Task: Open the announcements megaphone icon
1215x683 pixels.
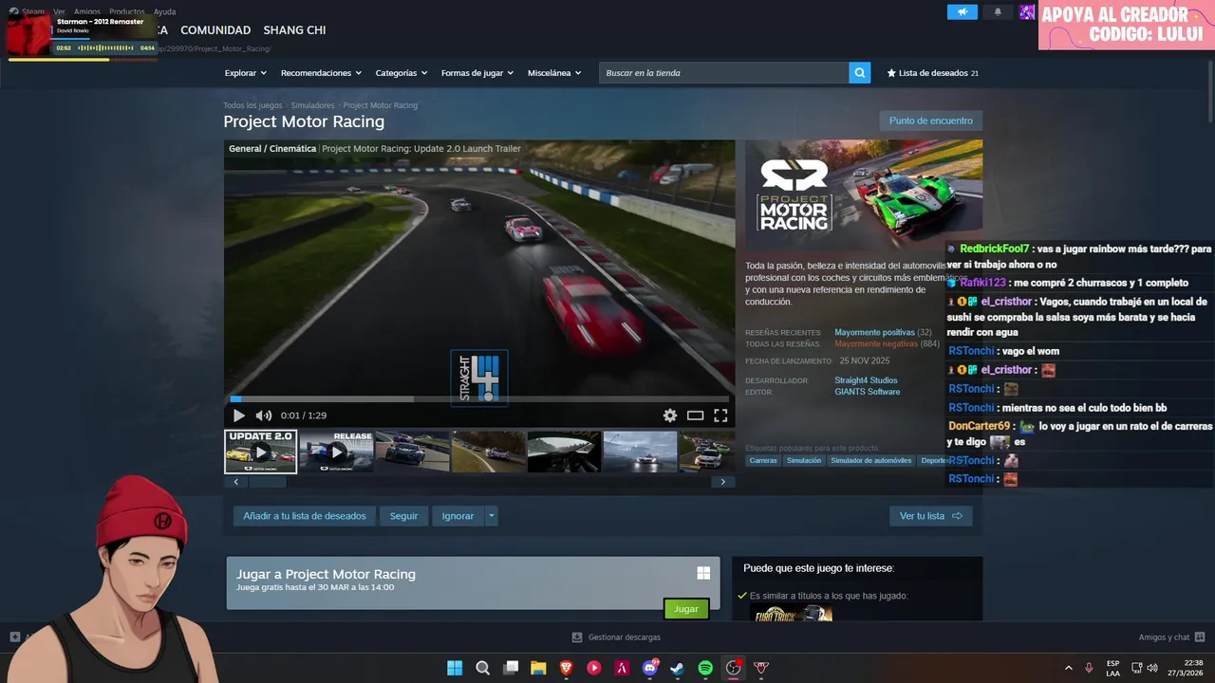Action: click(x=962, y=12)
